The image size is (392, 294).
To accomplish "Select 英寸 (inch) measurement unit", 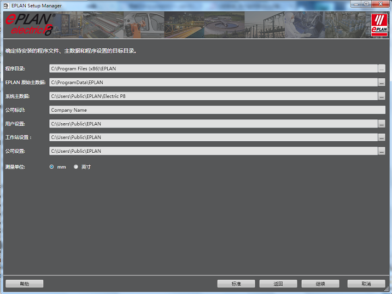I will (76, 167).
